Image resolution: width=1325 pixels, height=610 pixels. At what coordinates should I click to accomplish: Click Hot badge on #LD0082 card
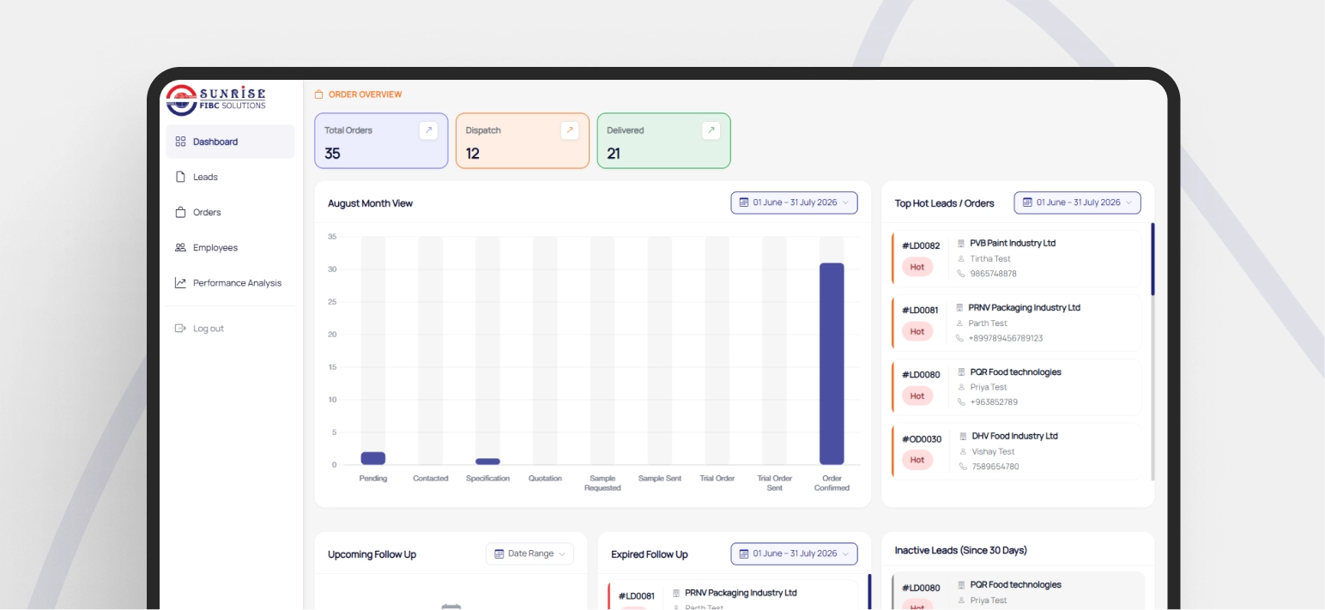click(917, 267)
